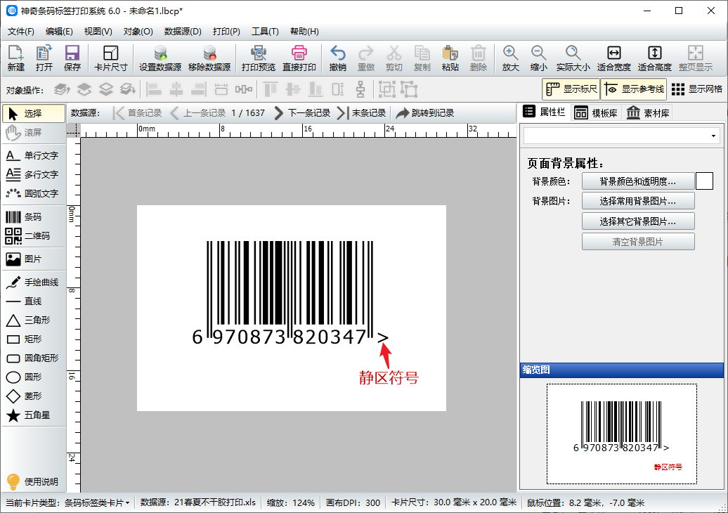This screenshot has height=513, width=728.
Task: Select the 二维码 QR code tool
Action: click(32, 236)
